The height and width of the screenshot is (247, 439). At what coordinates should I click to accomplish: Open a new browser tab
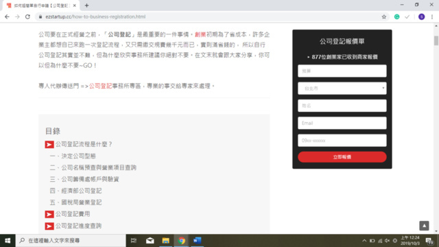(86, 5)
